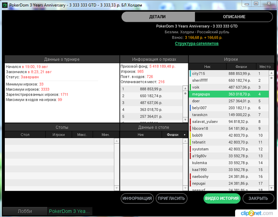Image resolution: width=278 pixels, height=217 pixels.
Task: Click prize row 2 with 650 182,74 р.
Action: [x=152, y=96]
